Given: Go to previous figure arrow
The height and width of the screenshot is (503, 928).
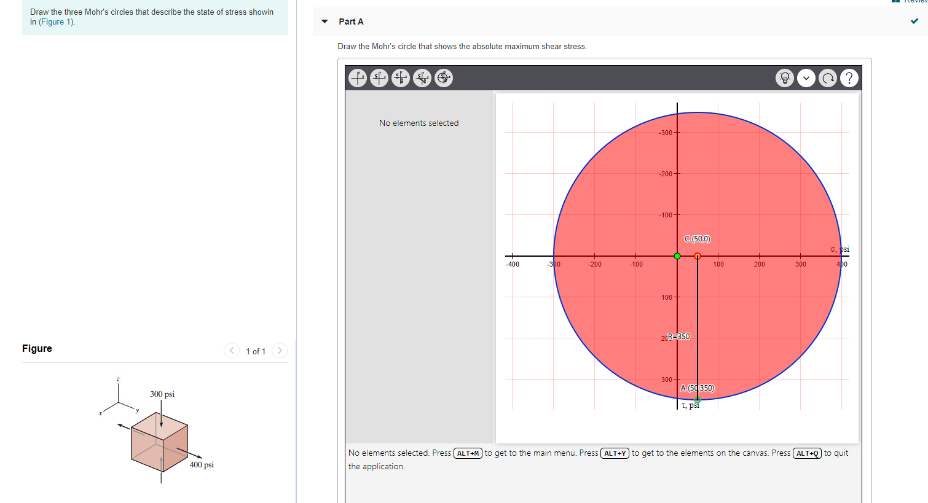Looking at the screenshot, I should click(232, 351).
